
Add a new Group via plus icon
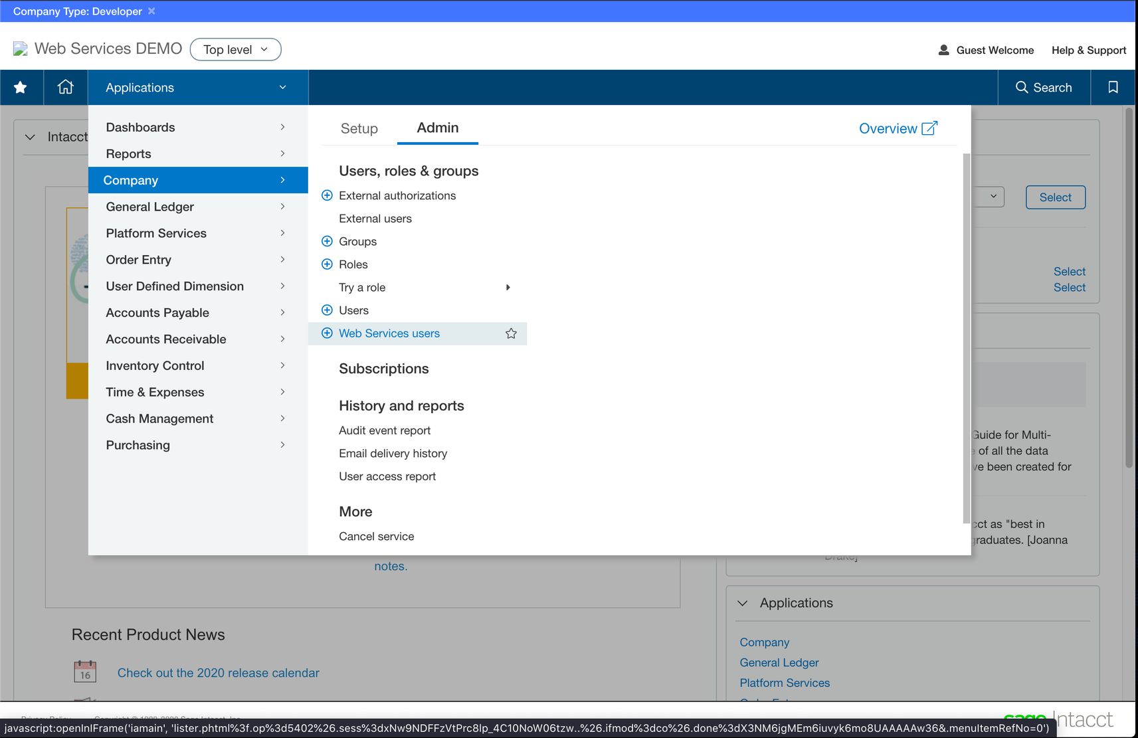pos(327,241)
